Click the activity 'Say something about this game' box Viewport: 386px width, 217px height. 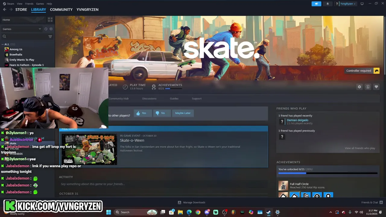(163, 184)
